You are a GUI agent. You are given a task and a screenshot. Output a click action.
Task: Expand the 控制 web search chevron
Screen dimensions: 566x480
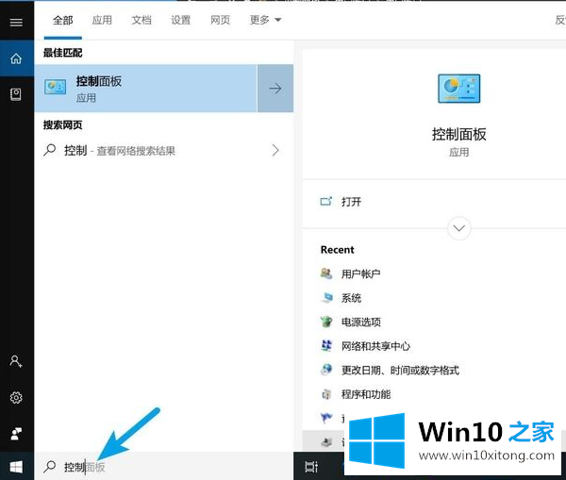pyautogui.click(x=275, y=150)
